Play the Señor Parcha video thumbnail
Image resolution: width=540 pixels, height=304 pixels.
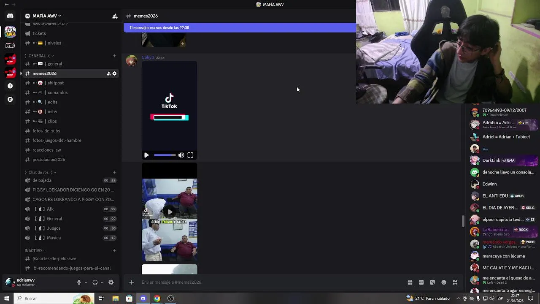[169, 212]
